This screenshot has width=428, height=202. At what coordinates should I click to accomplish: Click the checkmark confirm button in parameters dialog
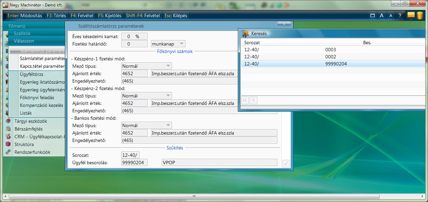click(286, 164)
